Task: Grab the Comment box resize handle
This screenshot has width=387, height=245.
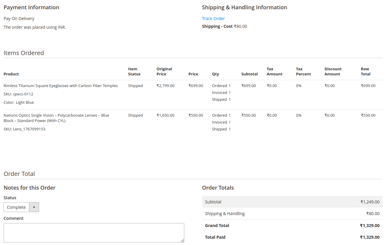Action: tap(182, 241)
